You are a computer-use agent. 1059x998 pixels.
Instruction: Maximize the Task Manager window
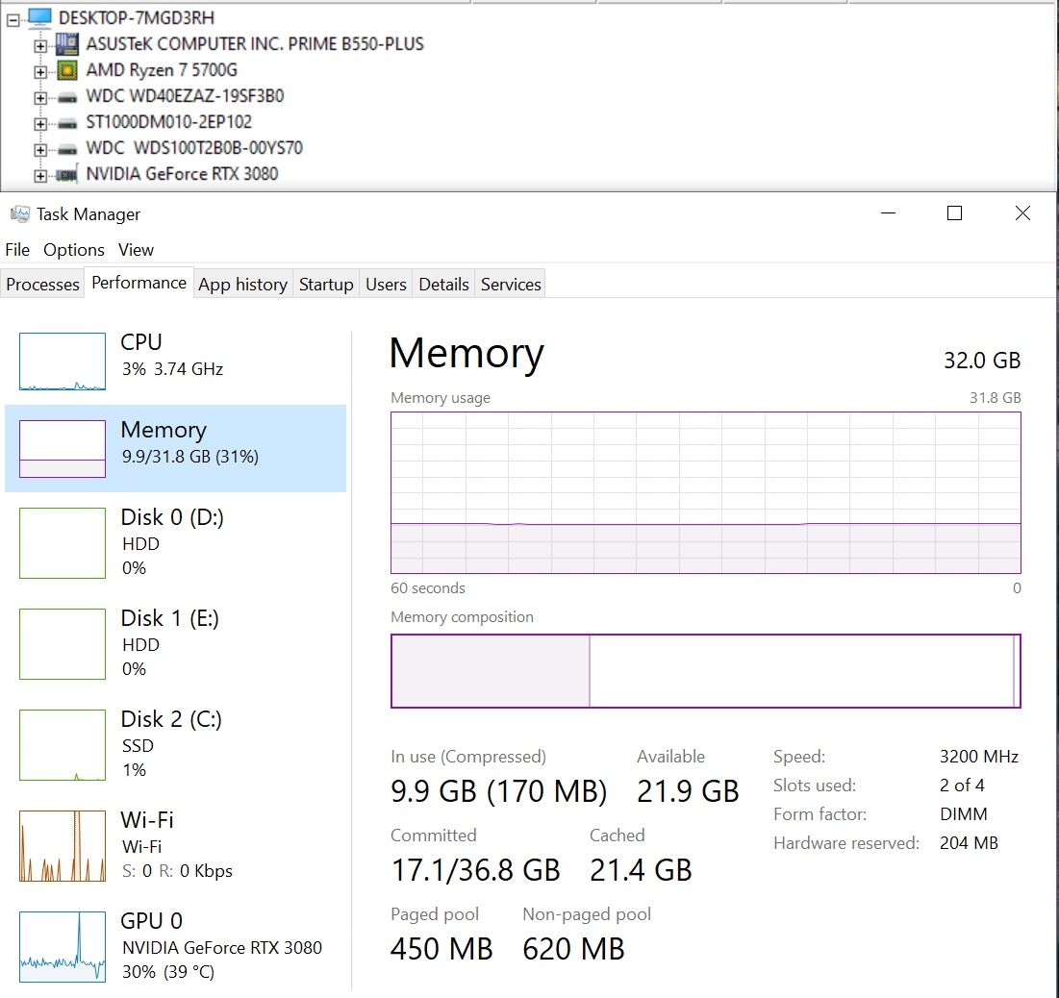point(954,213)
